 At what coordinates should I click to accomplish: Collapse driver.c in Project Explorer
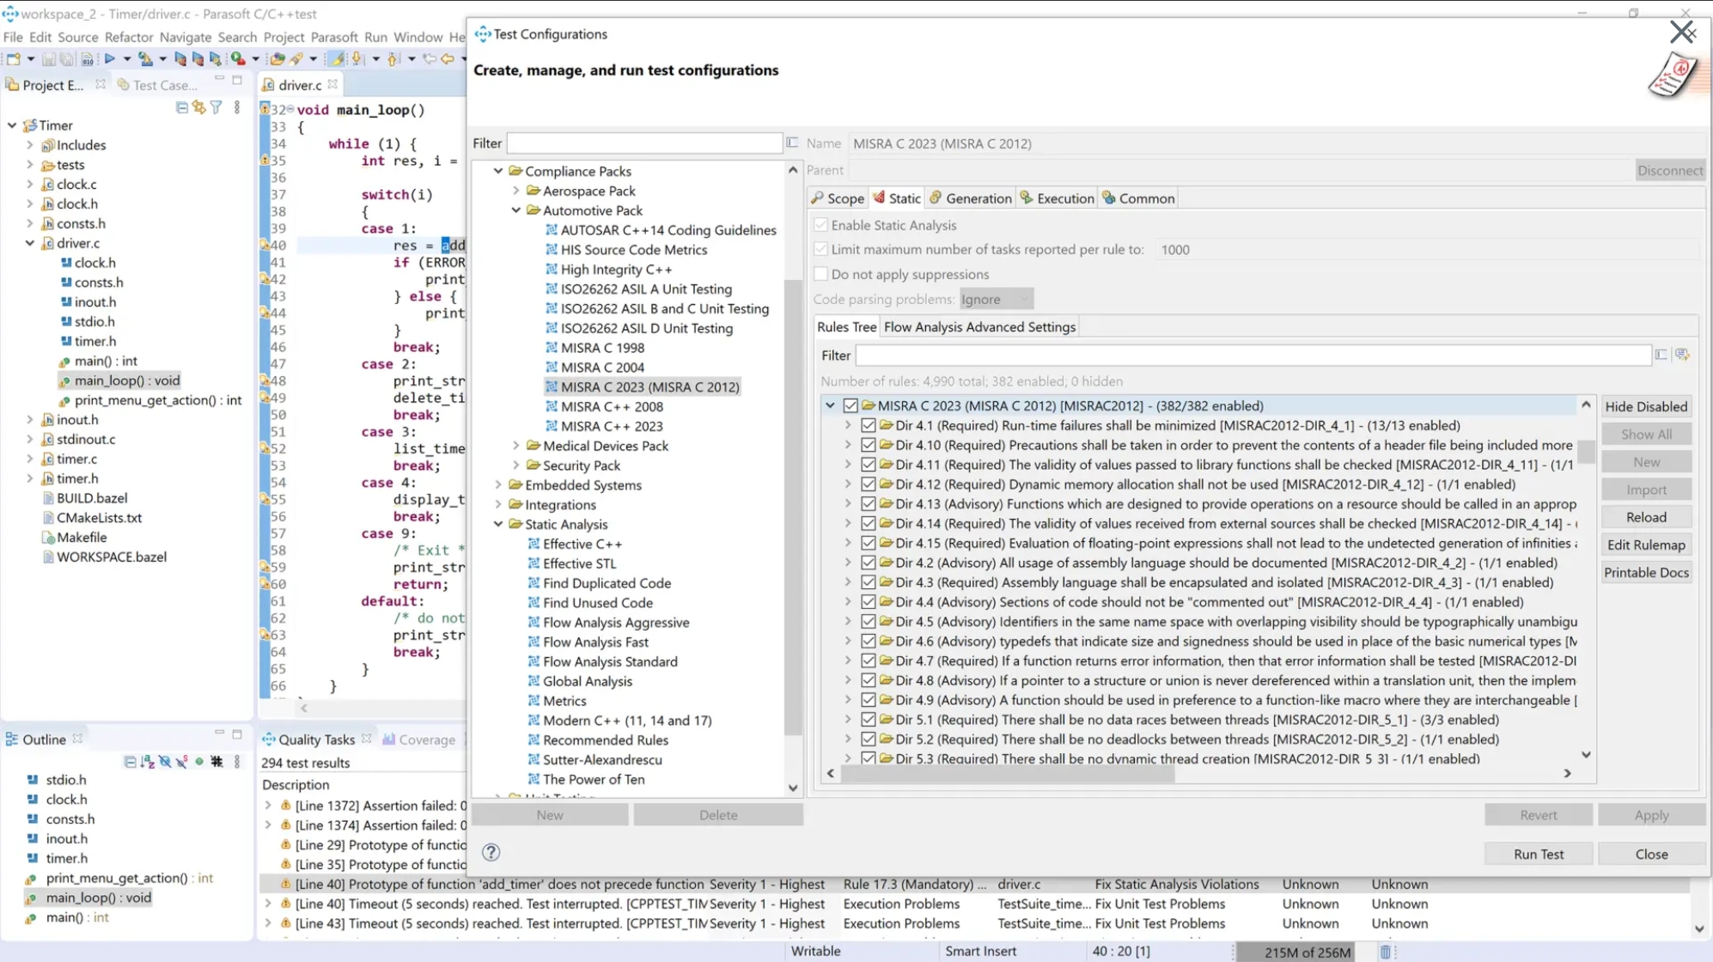(x=30, y=243)
